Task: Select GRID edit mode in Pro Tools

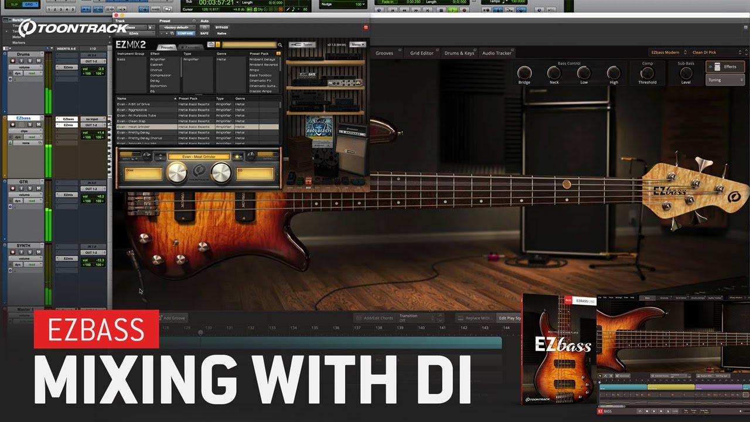Action: (30, 4)
